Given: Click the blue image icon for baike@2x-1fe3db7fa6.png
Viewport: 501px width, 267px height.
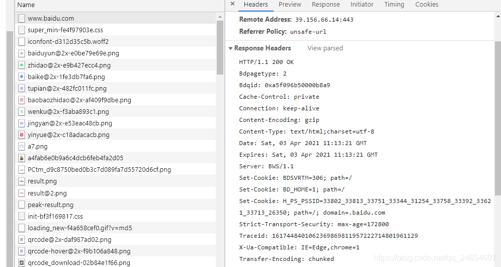Looking at the screenshot, I should click(x=22, y=77).
